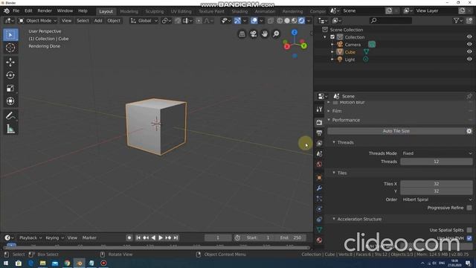Open the tile Order Hilbert Spiral dropdown
Screen dimensions: 476x268
(x=437, y=200)
